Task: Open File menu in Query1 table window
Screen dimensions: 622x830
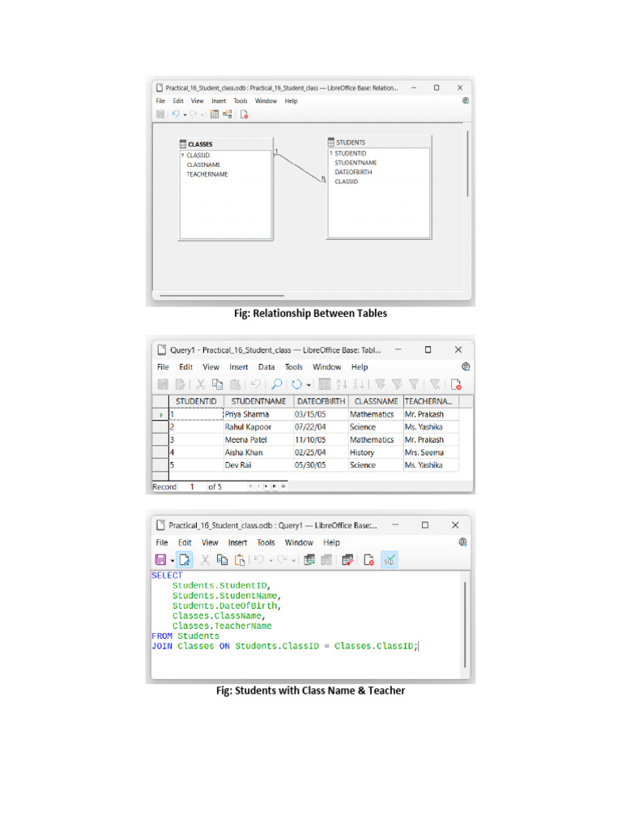Action: 163,367
